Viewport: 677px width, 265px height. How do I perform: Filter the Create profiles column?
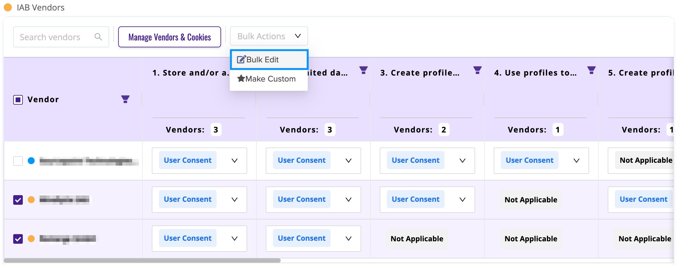point(477,70)
